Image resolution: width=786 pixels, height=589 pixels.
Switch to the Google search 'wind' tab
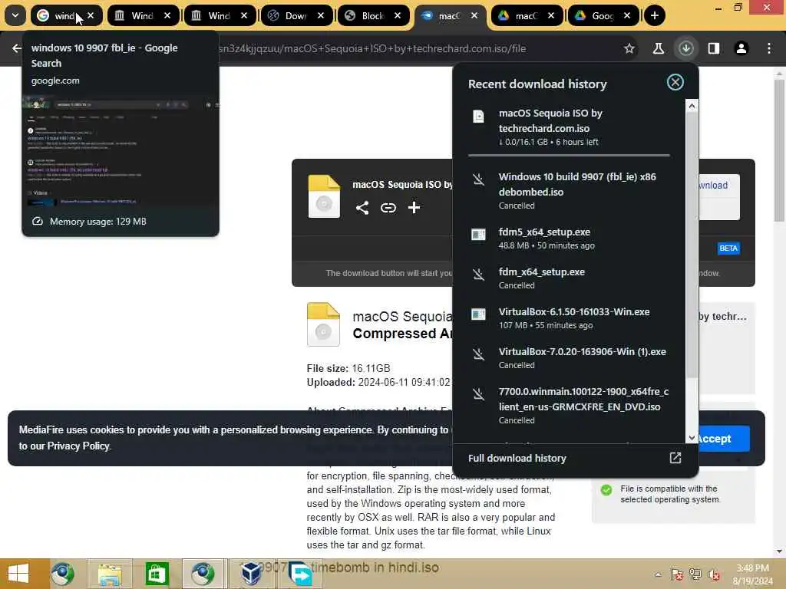pyautogui.click(x=67, y=15)
